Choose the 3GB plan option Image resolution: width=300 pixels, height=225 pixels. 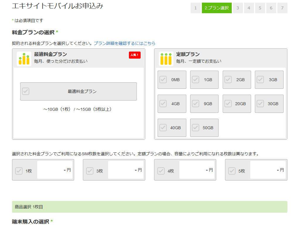269,80
